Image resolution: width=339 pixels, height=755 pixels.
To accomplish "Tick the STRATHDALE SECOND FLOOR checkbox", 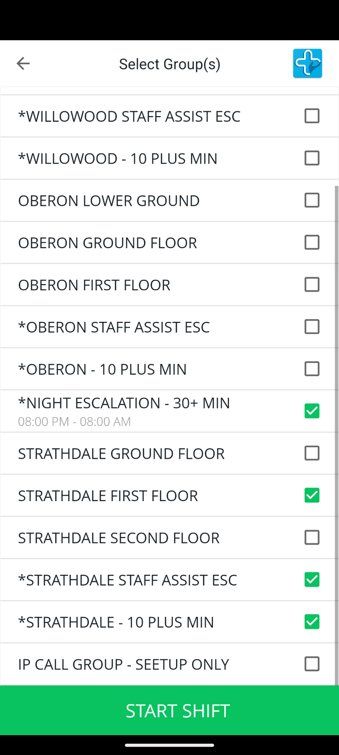I will point(312,537).
